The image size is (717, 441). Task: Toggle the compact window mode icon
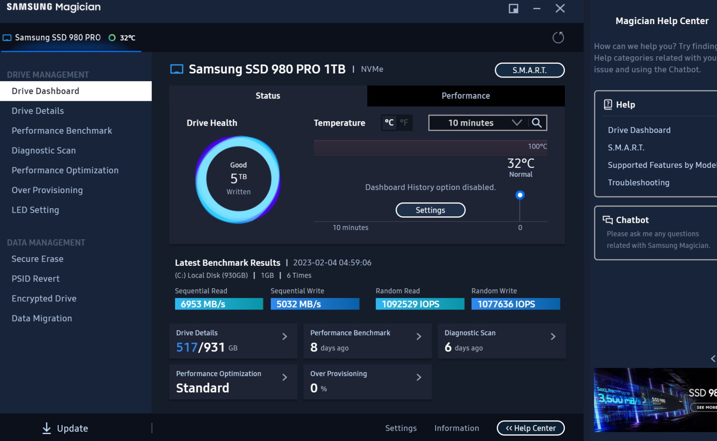click(x=513, y=9)
